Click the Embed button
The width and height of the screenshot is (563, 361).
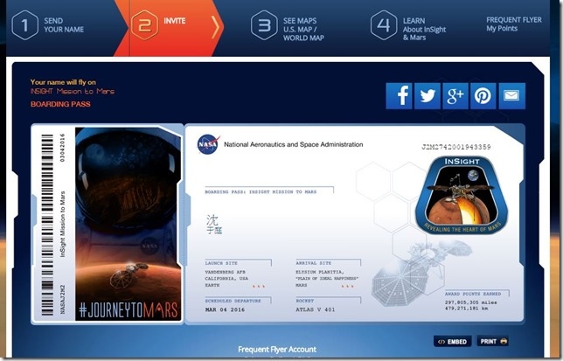tap(453, 341)
